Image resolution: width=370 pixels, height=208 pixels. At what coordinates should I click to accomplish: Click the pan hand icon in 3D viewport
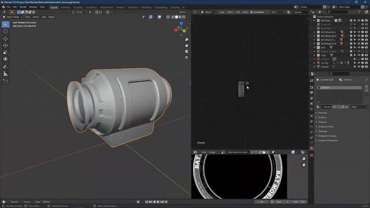[x=186, y=45]
